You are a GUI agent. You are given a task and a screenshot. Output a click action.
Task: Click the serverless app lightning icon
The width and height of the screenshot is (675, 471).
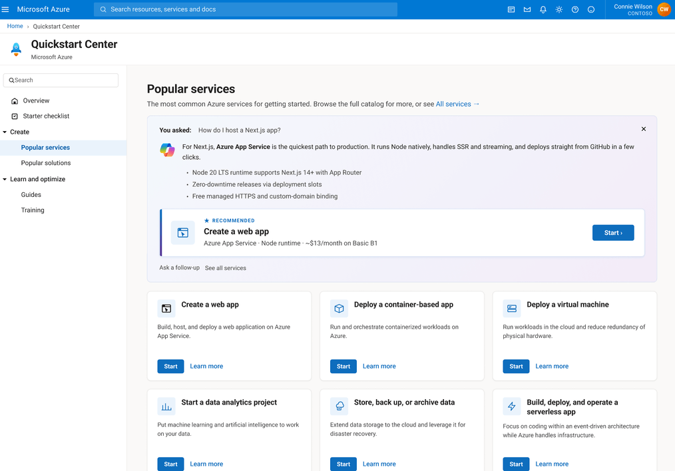[x=511, y=406]
